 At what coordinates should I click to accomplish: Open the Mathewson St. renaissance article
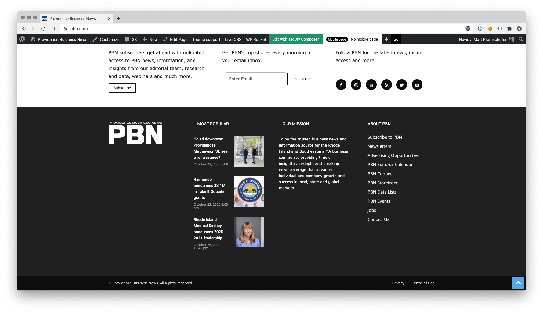point(211,148)
